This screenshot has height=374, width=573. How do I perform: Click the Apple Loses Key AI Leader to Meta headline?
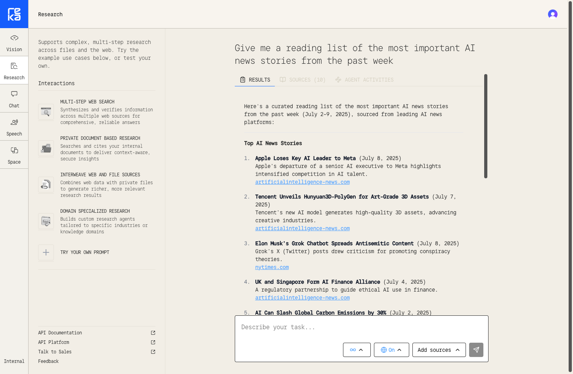(x=305, y=158)
